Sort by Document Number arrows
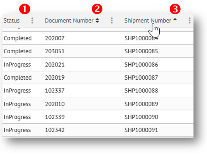Image resolution: width=207 pixels, height=155 pixels. click(x=97, y=20)
